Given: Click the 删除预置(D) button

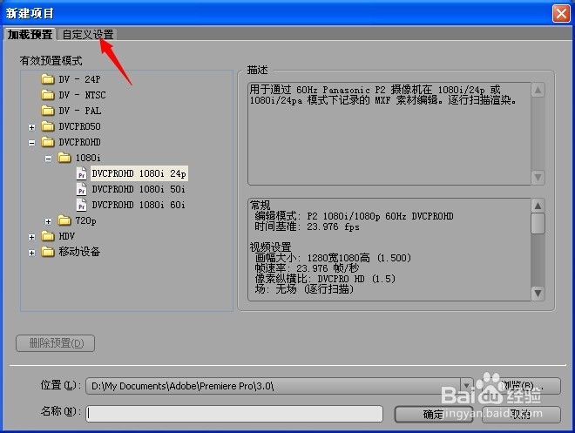Looking at the screenshot, I should pyautogui.click(x=56, y=343).
